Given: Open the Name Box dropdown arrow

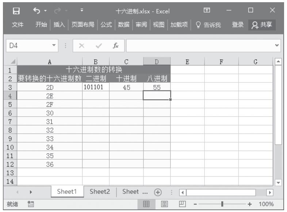Looking at the screenshot, I should point(54,46).
